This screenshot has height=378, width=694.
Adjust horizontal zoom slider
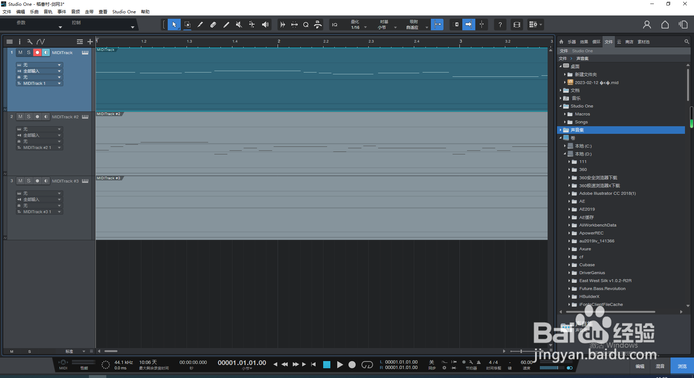pyautogui.click(x=521, y=351)
